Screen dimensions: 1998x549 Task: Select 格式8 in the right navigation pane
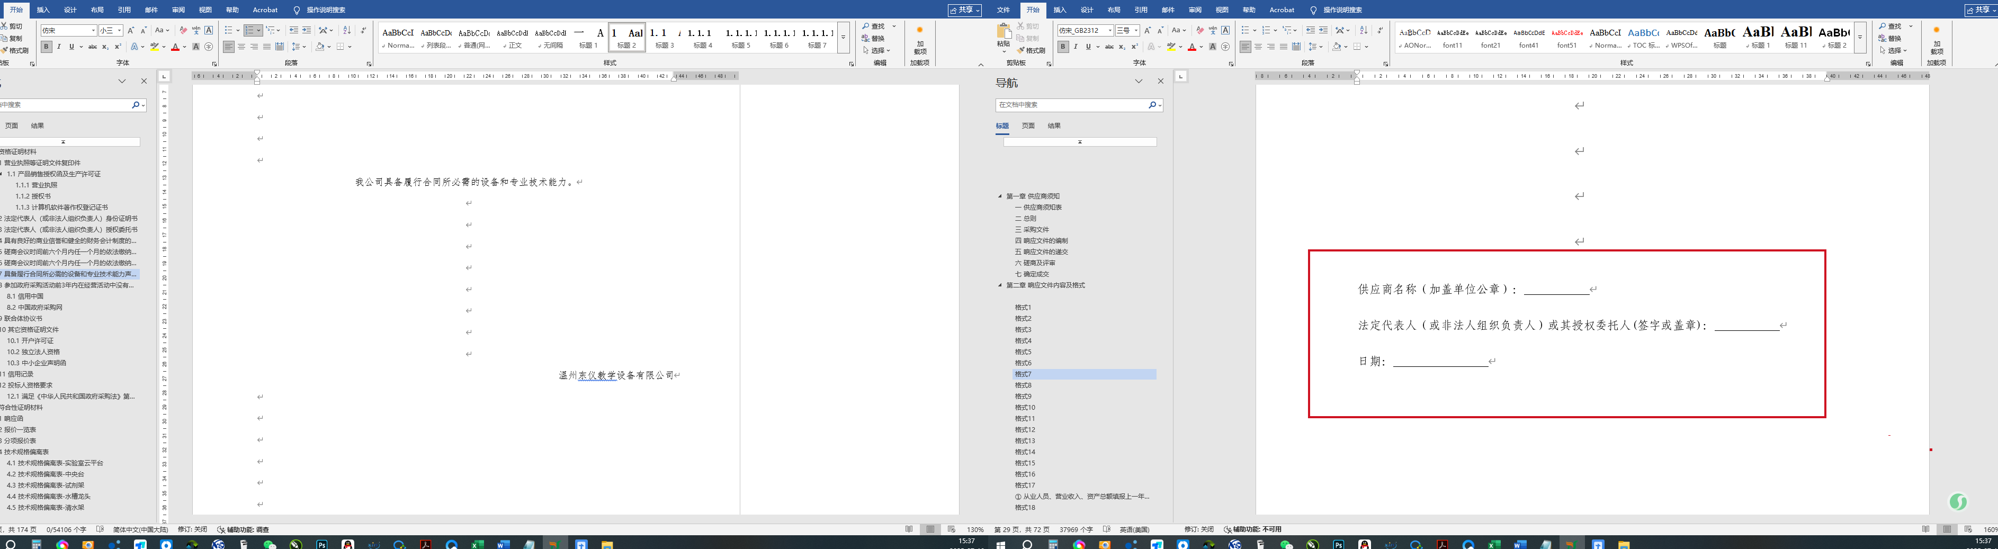1023,385
